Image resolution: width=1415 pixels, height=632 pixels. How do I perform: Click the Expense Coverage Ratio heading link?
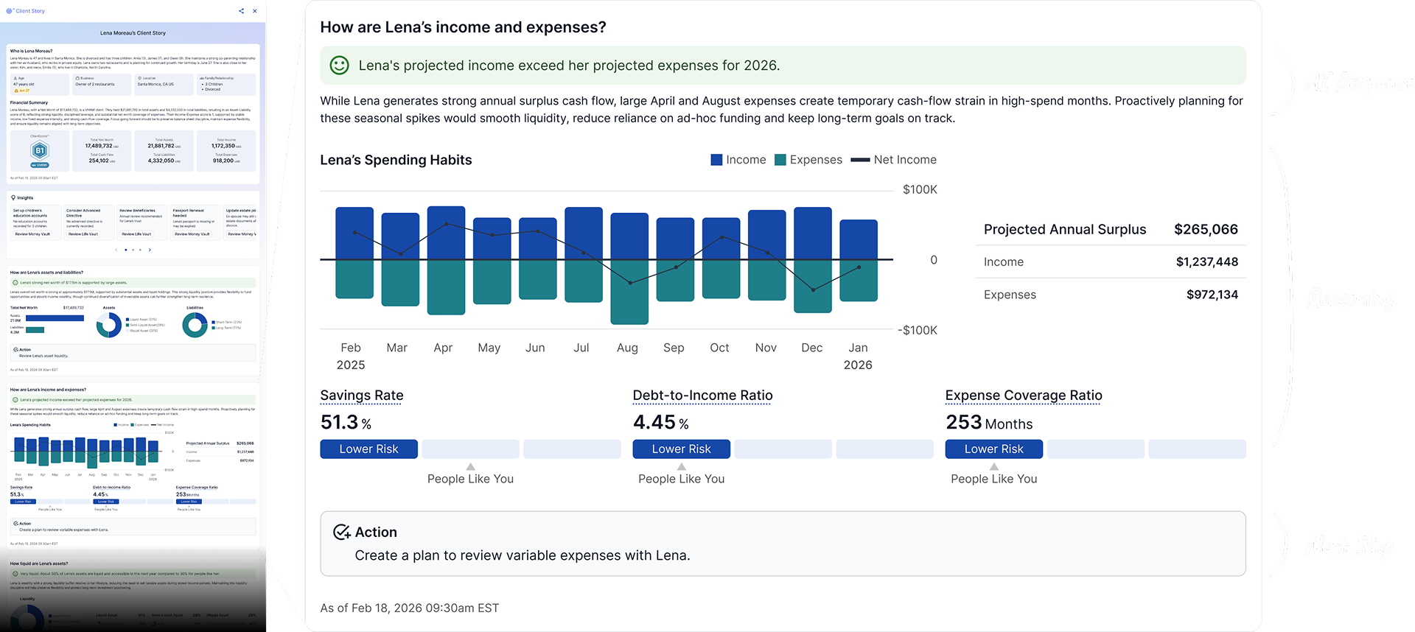[1024, 396]
